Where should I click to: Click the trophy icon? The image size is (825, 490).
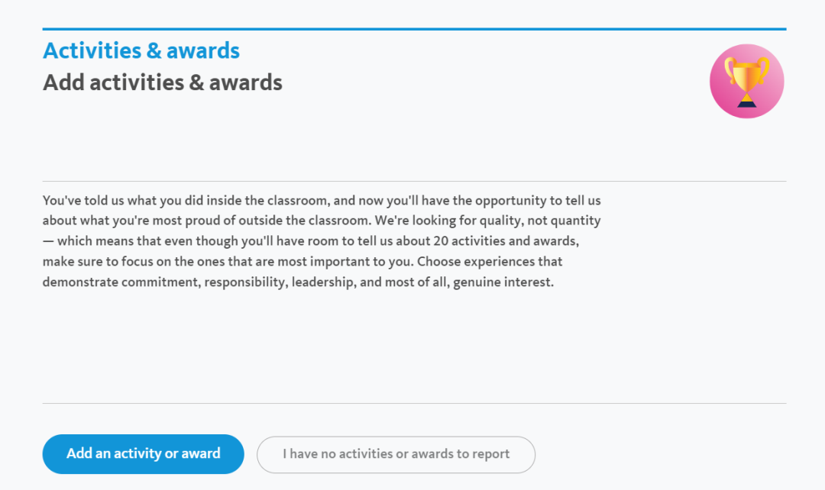coord(746,81)
